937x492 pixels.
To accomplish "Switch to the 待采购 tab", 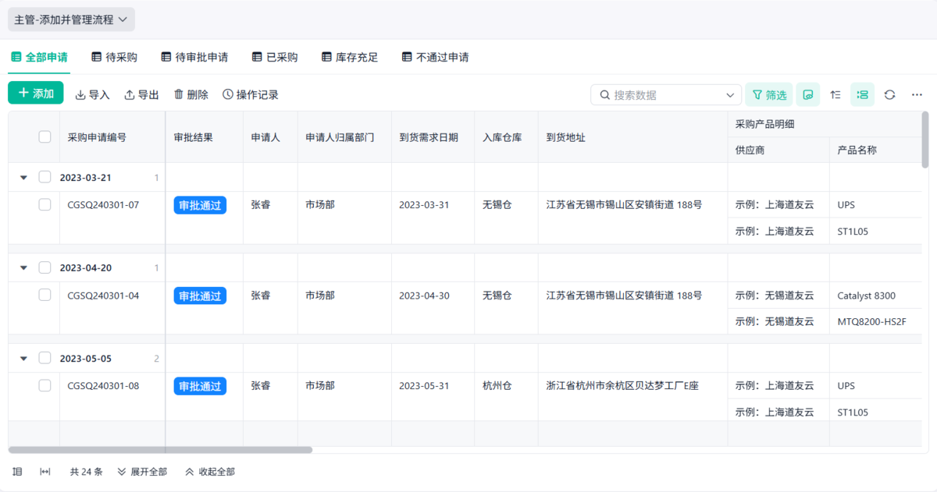I will pos(114,57).
